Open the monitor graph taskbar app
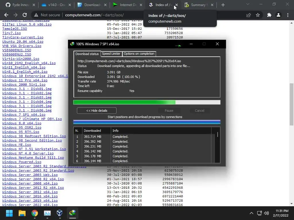The image size is (294, 220). pyautogui.click(x=47, y=213)
